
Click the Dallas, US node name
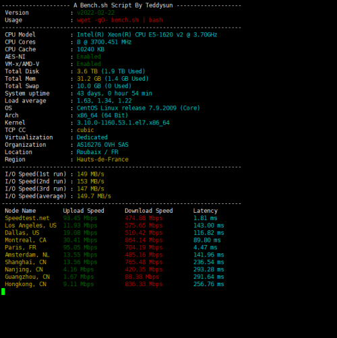22,233
